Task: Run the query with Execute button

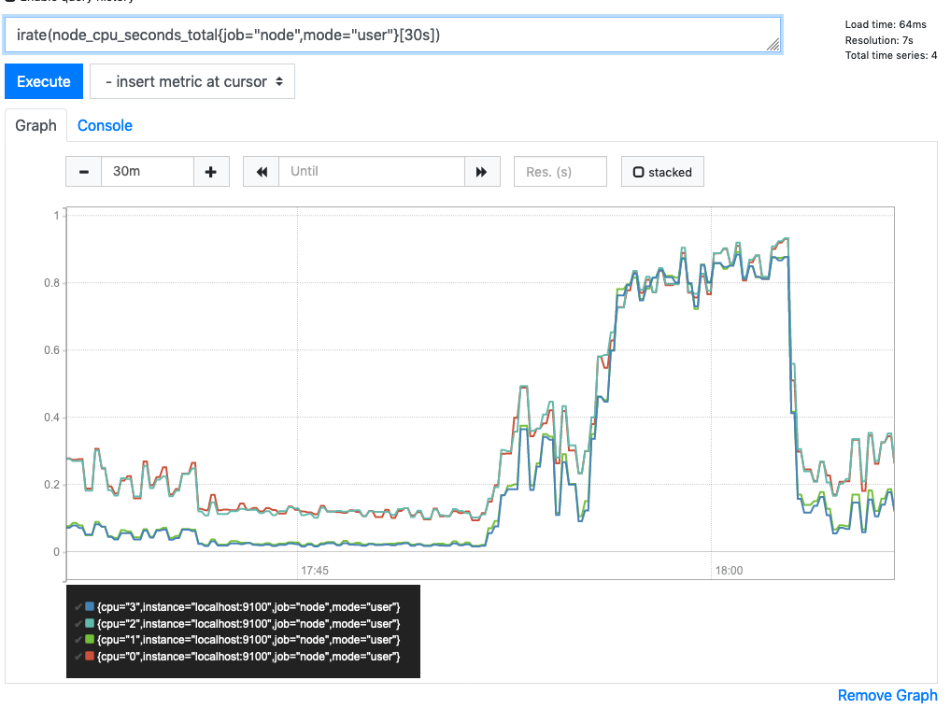Action: [x=44, y=81]
